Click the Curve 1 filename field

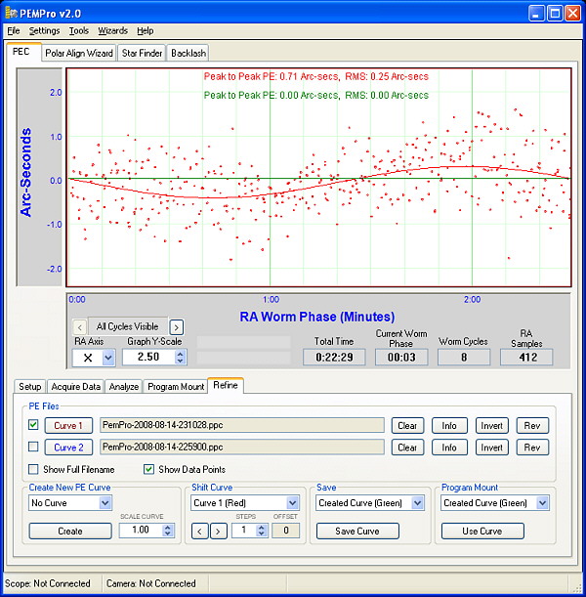pyautogui.click(x=242, y=425)
